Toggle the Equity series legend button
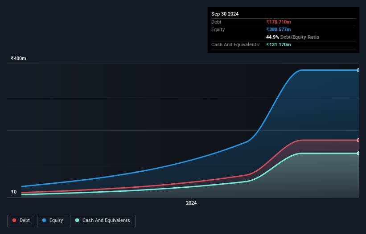Screen dimensions: 366x234 click(x=53, y=221)
